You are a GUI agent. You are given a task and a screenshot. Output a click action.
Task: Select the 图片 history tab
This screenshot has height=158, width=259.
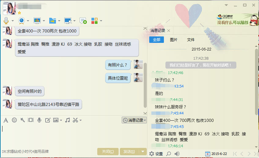pos(174,40)
